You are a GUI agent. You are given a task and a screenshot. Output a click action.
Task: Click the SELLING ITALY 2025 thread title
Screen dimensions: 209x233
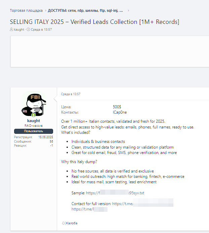pos(94,22)
